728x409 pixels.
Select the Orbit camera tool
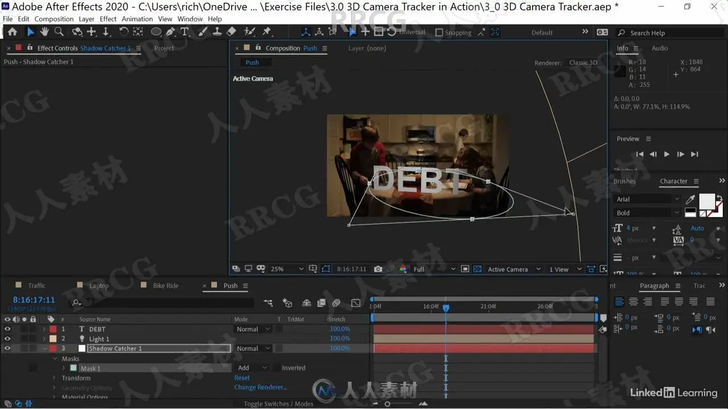pos(77,32)
